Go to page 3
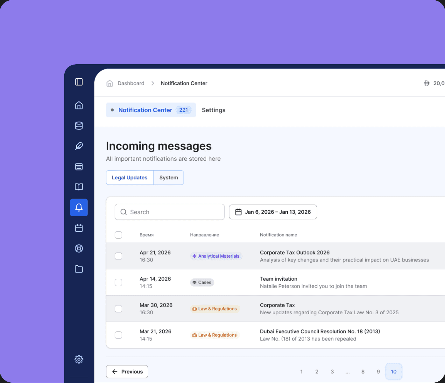Screen dimensions: 445x383 point(332,372)
